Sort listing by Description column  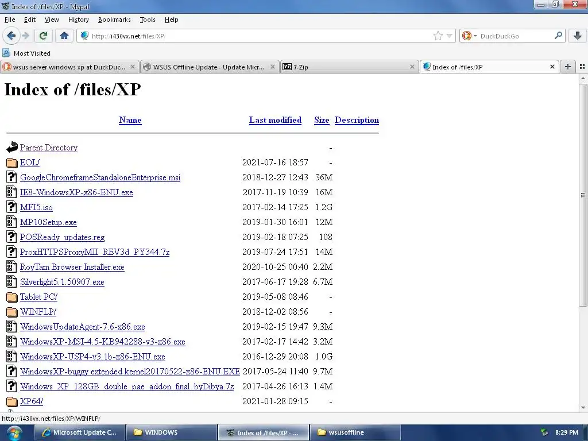[357, 120]
